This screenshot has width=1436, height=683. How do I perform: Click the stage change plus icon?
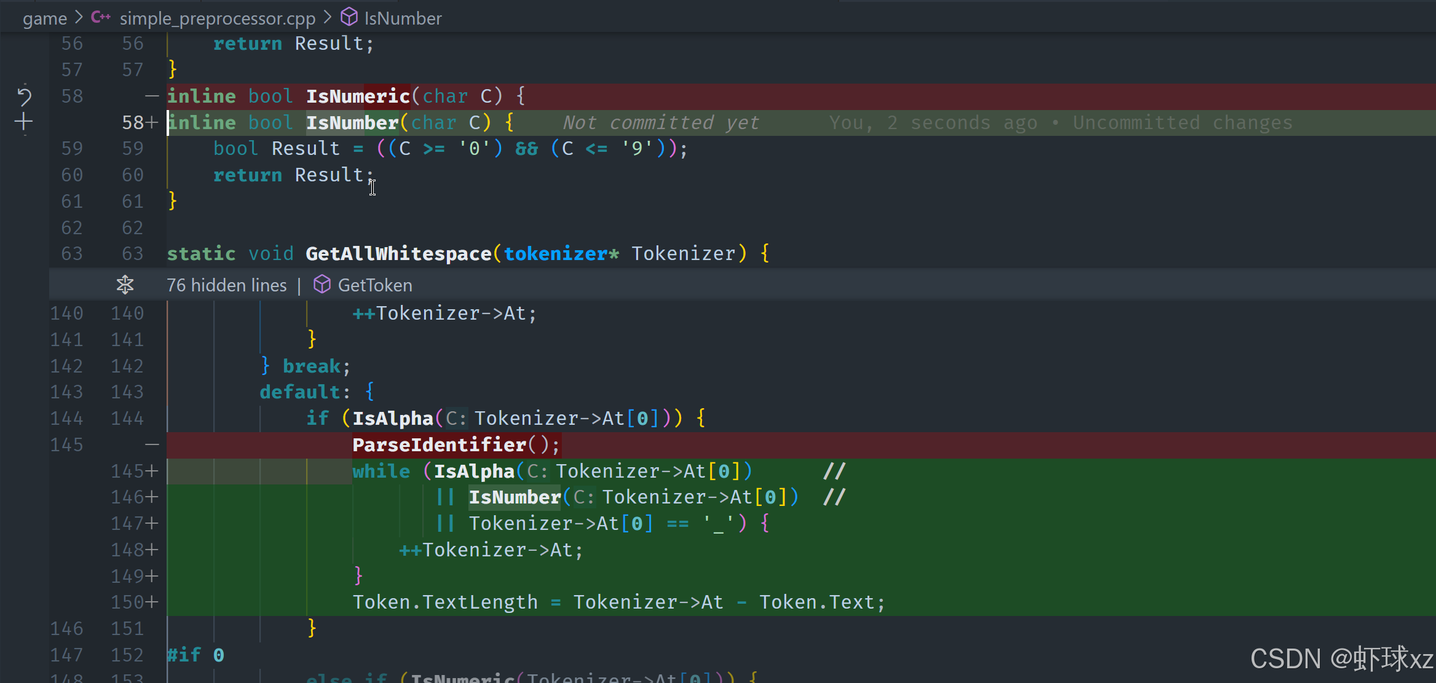pos(24,122)
